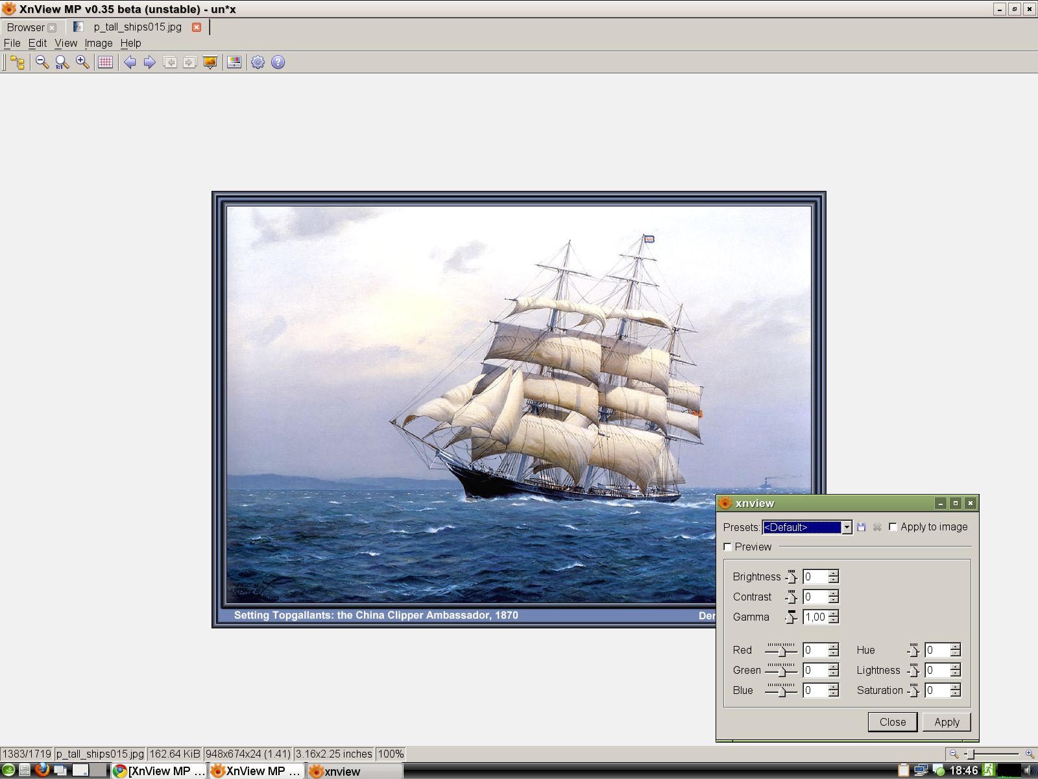Select the p_tall_ships015.jpg tab

coord(138,27)
